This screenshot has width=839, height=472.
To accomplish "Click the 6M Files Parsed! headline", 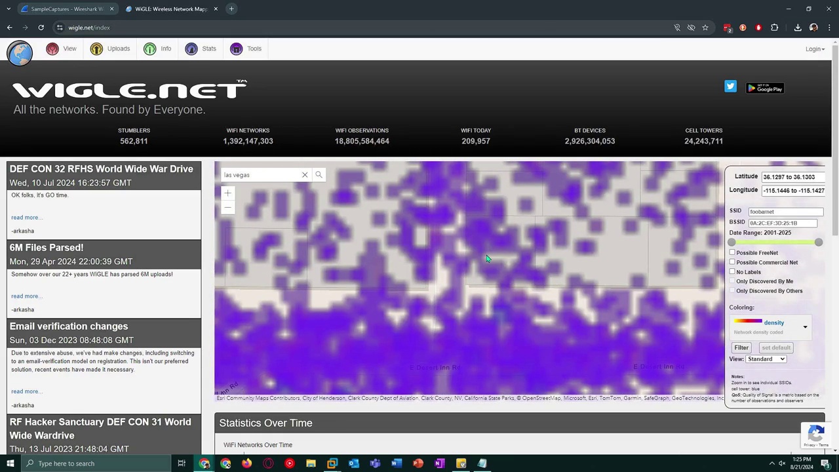I will 47,248.
